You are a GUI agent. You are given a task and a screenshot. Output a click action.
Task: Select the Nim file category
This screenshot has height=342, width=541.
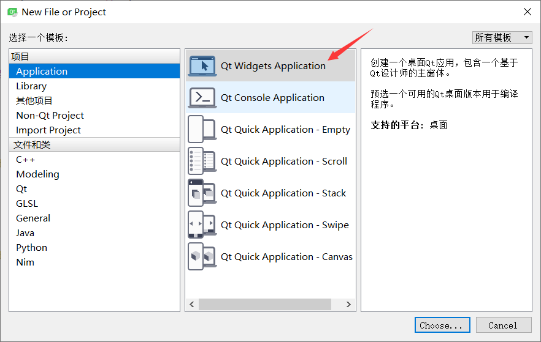(x=94, y=262)
